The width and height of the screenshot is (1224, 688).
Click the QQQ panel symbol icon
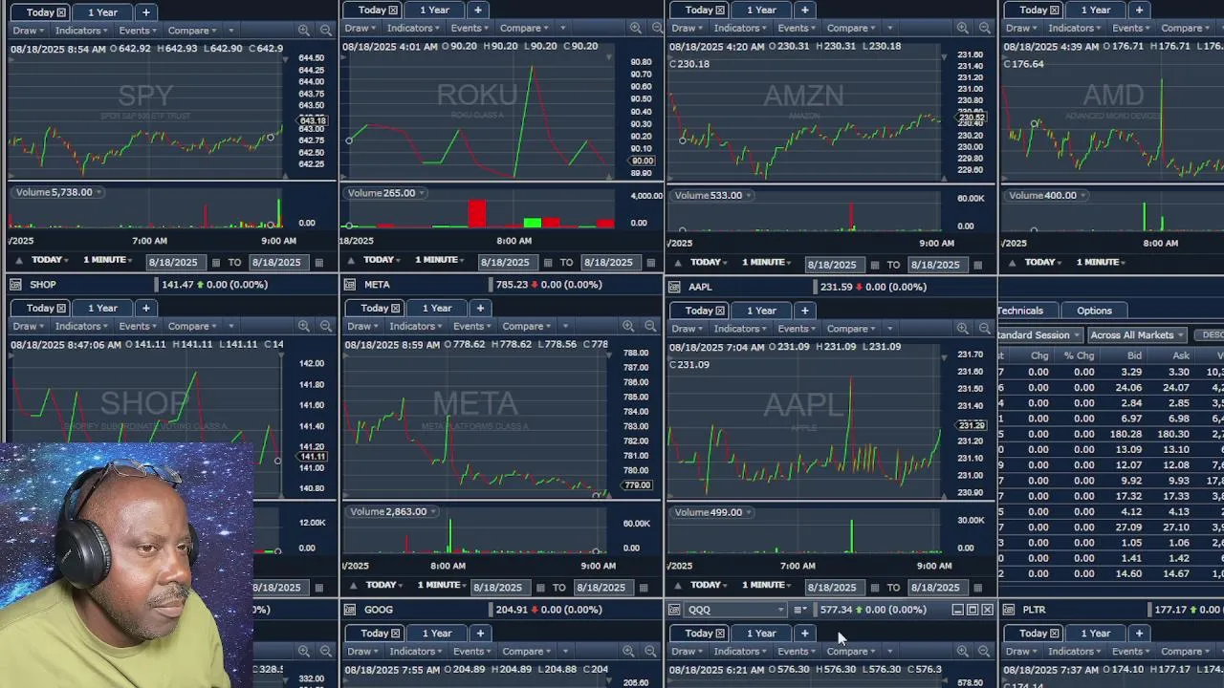pyautogui.click(x=674, y=609)
